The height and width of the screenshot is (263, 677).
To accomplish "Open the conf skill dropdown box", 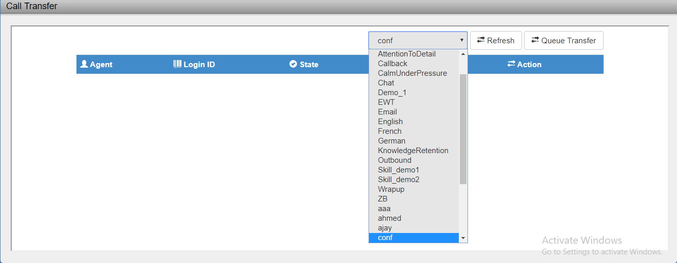I will coord(418,41).
